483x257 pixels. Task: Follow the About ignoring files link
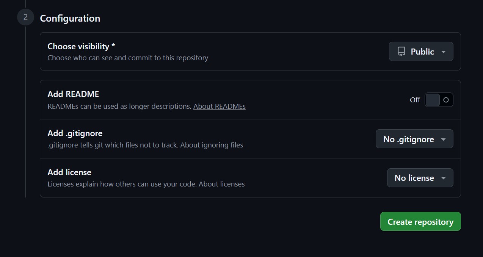[x=212, y=145]
